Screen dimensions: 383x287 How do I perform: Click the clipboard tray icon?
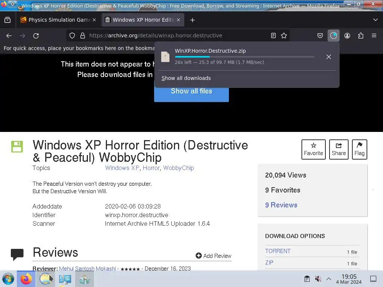click(x=307, y=279)
